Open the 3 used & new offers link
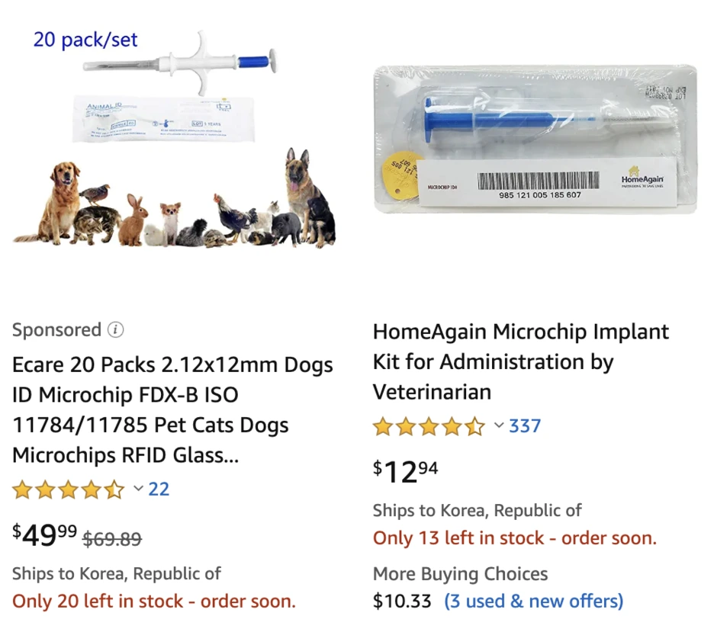This screenshot has width=714, height=629. [533, 601]
